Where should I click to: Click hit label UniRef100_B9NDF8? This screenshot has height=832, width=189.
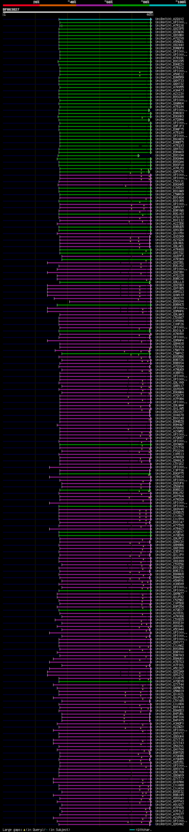[170, 48]
